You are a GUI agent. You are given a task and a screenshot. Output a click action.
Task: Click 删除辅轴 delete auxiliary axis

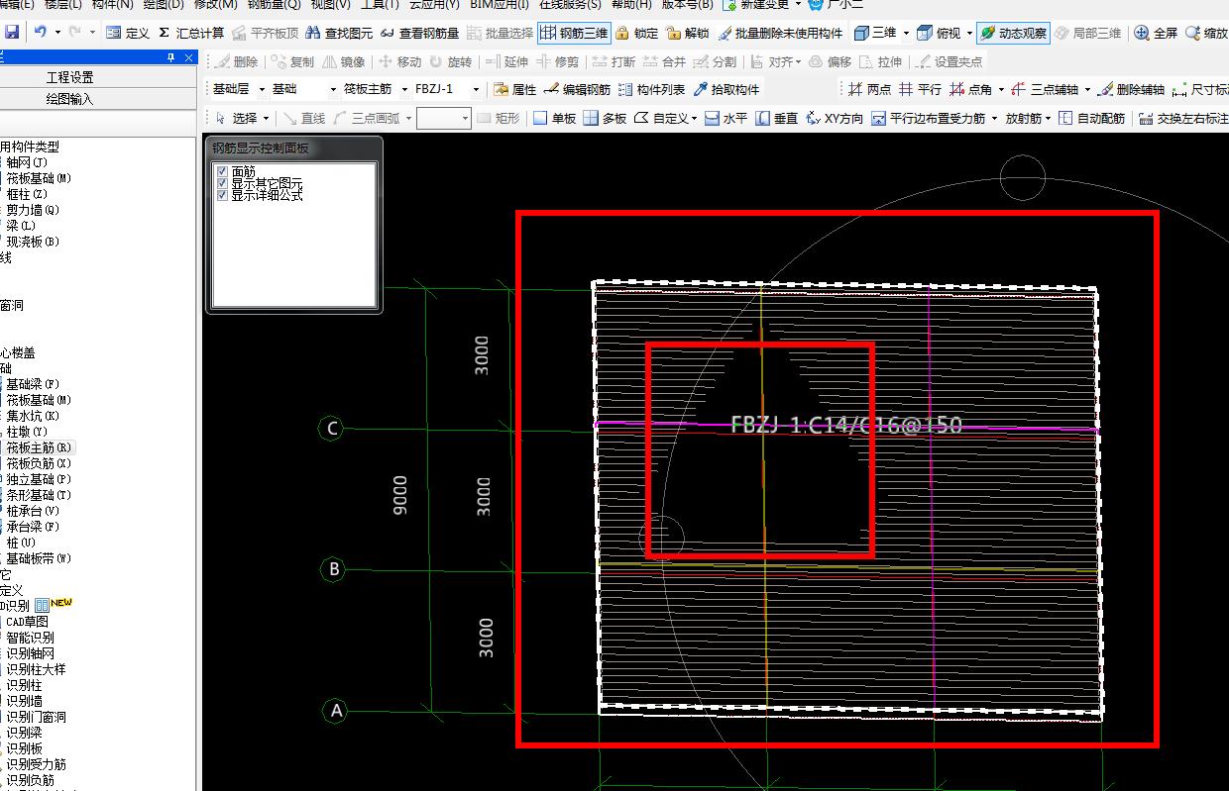point(1132,89)
